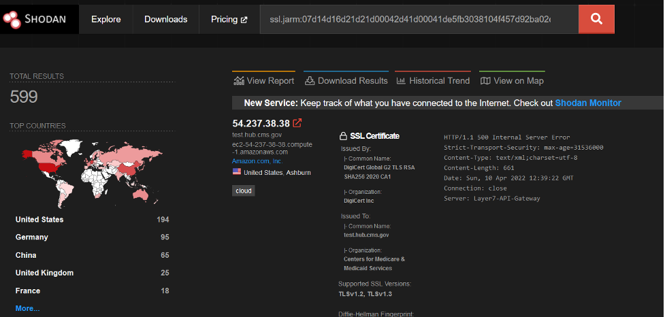Show More... top countries

(x=28, y=309)
